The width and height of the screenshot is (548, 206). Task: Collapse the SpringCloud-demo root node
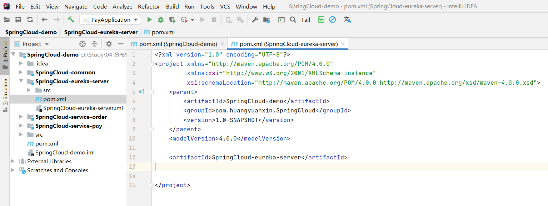coord(13,54)
